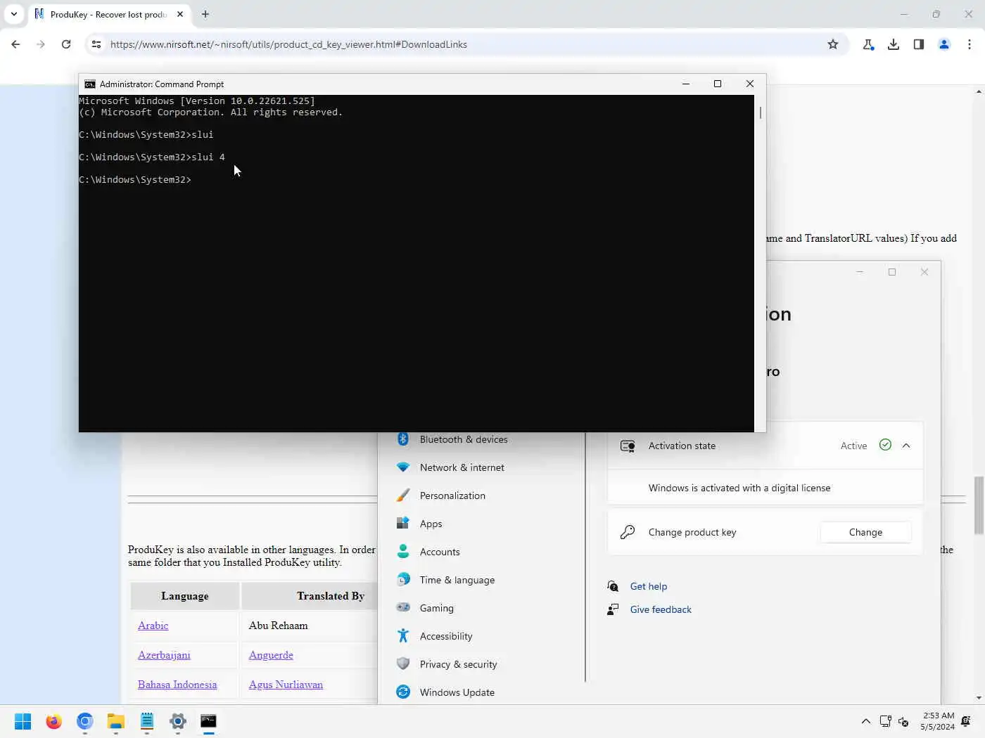
Task: Open Gaming settings category
Action: (436, 608)
